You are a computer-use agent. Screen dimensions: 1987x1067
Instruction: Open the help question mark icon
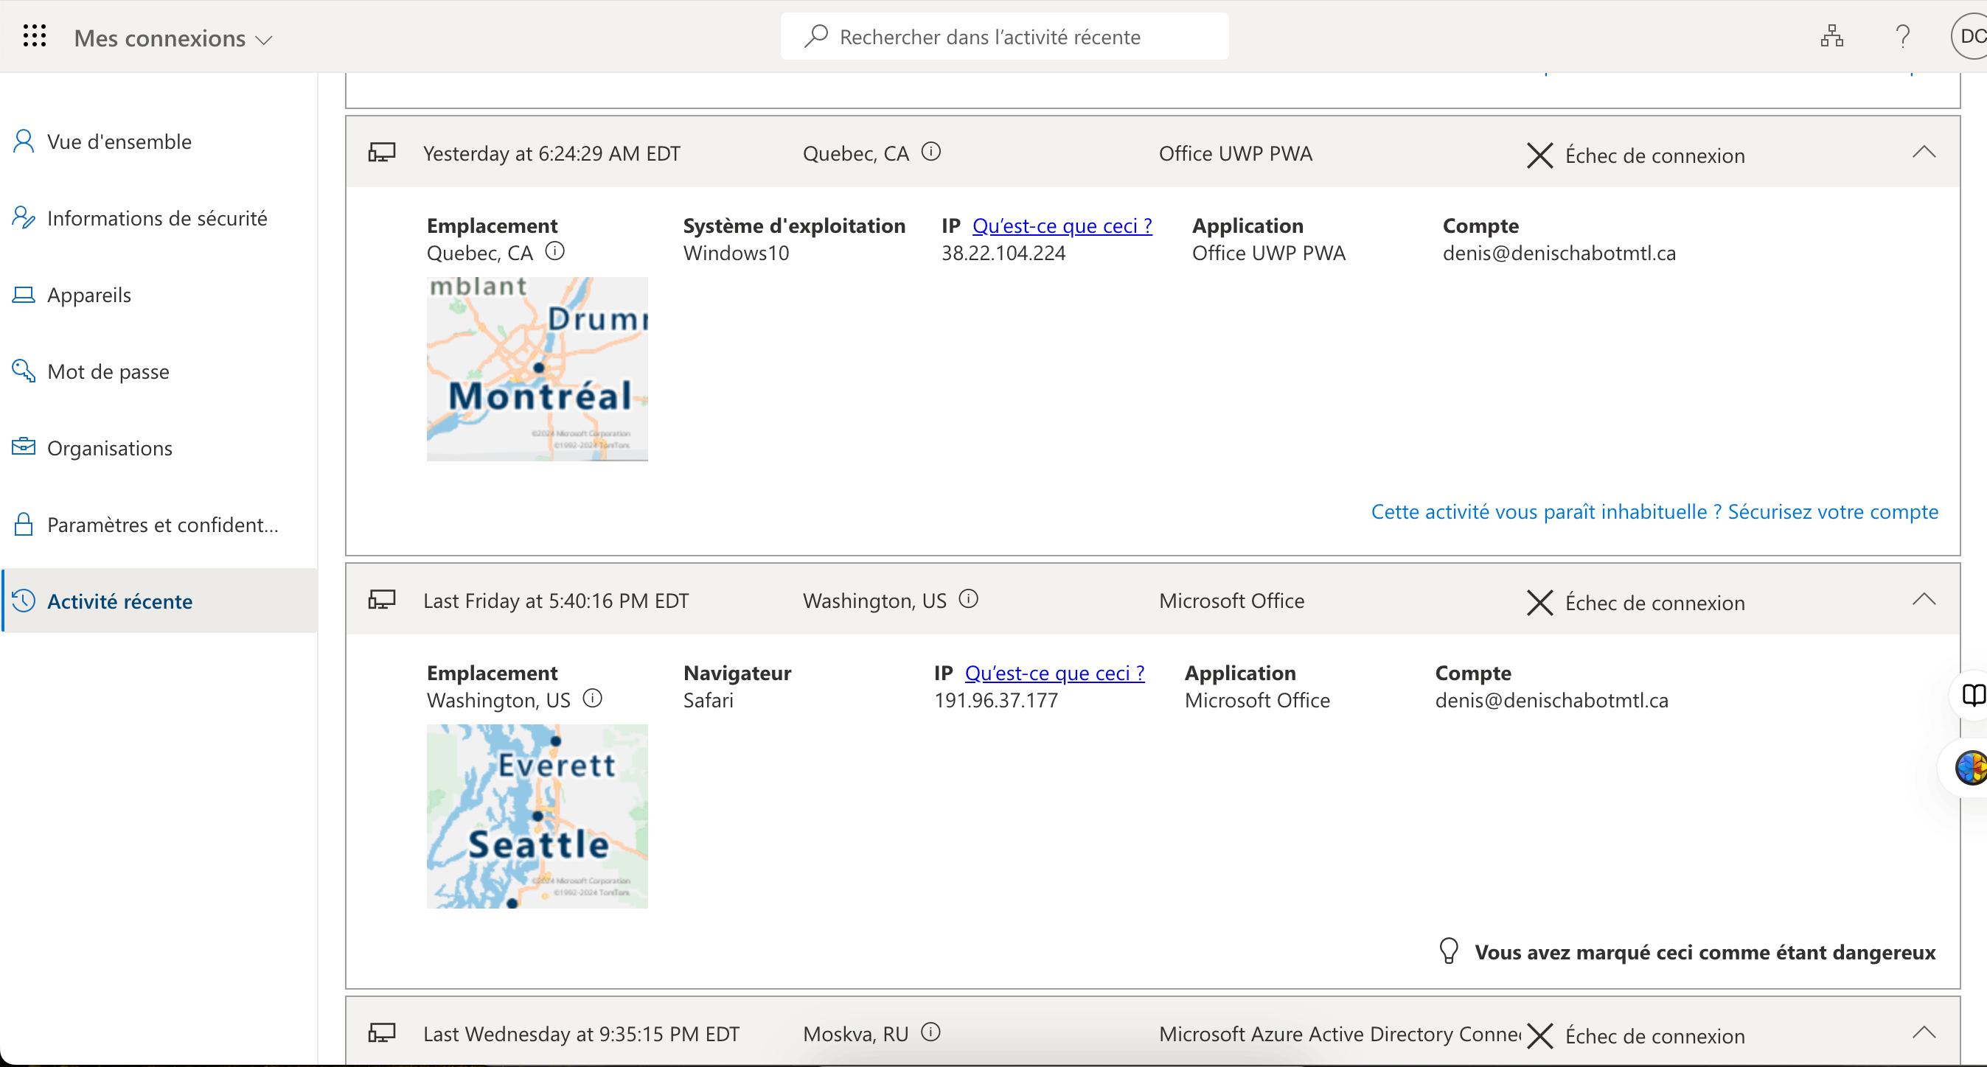(x=1902, y=36)
